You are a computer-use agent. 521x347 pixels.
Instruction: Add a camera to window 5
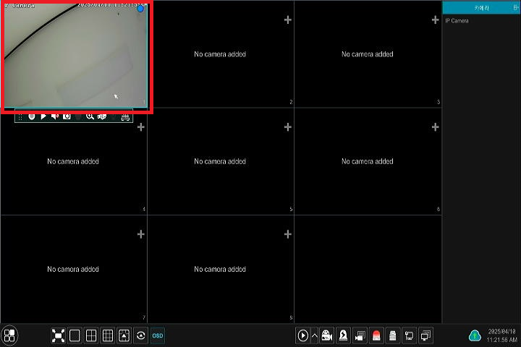point(288,127)
